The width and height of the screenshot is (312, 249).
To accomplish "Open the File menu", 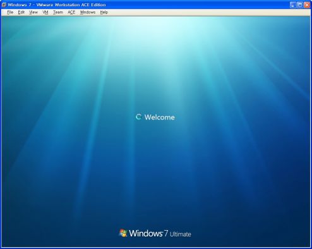I will click(10, 13).
